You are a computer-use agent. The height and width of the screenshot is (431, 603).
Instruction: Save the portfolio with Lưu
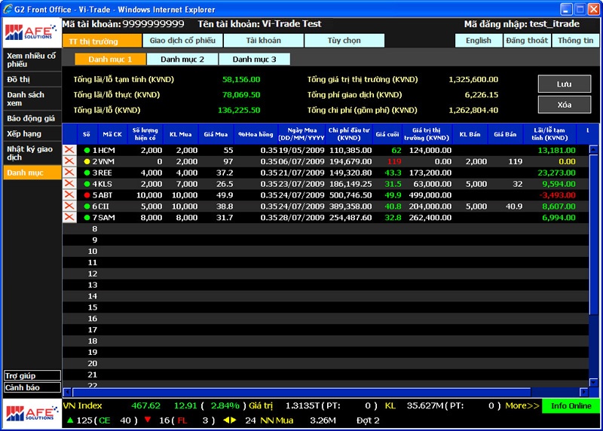pos(564,84)
